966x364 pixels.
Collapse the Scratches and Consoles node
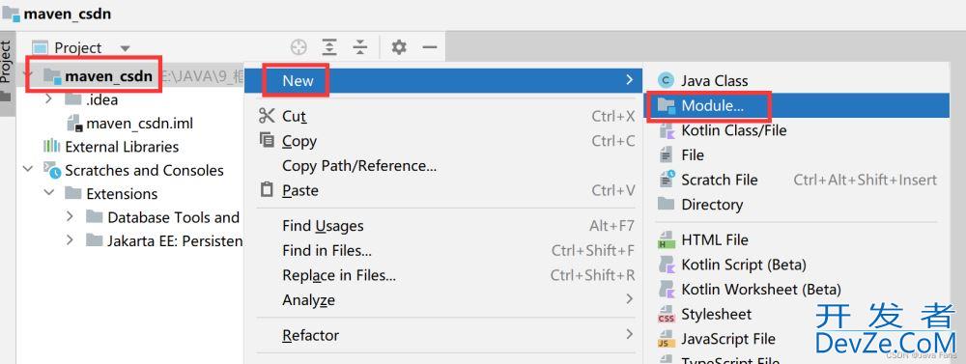point(28,170)
